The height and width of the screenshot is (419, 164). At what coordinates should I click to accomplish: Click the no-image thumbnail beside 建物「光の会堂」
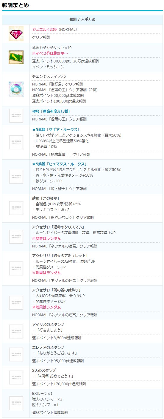tap(16, 208)
